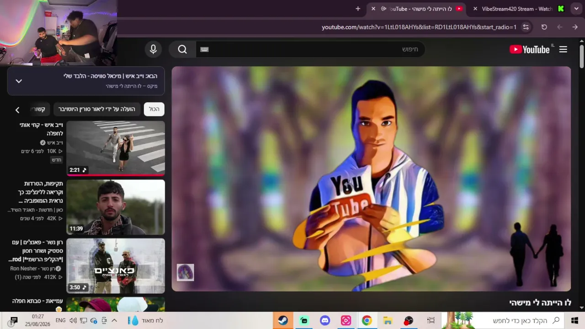This screenshot has width=585, height=329.
Task: Open the Discord taskbar app
Action: [325, 320]
